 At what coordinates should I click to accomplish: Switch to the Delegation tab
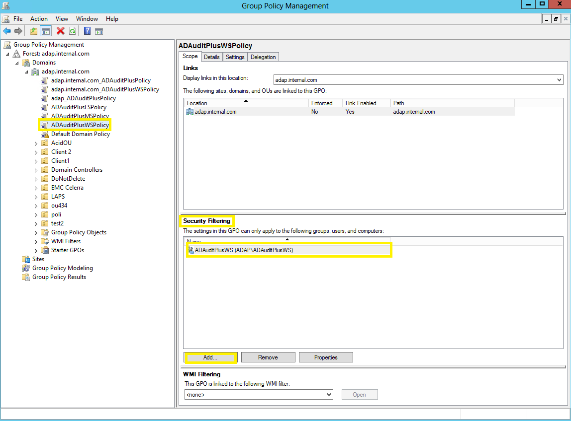[x=263, y=57]
